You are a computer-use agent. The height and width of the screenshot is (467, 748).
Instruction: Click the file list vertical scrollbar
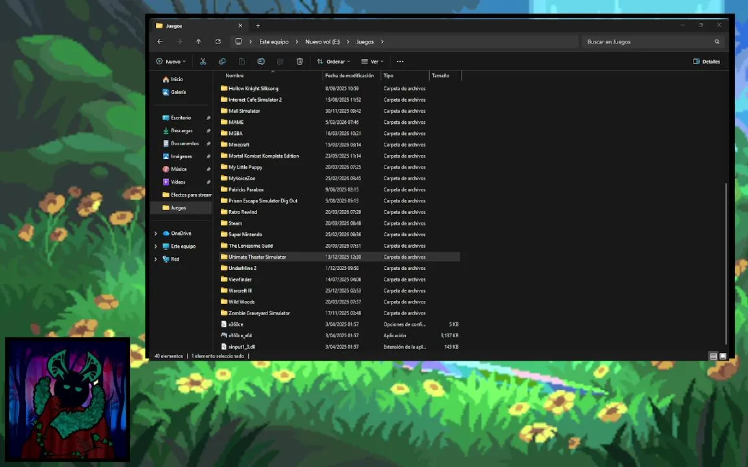tap(725, 263)
